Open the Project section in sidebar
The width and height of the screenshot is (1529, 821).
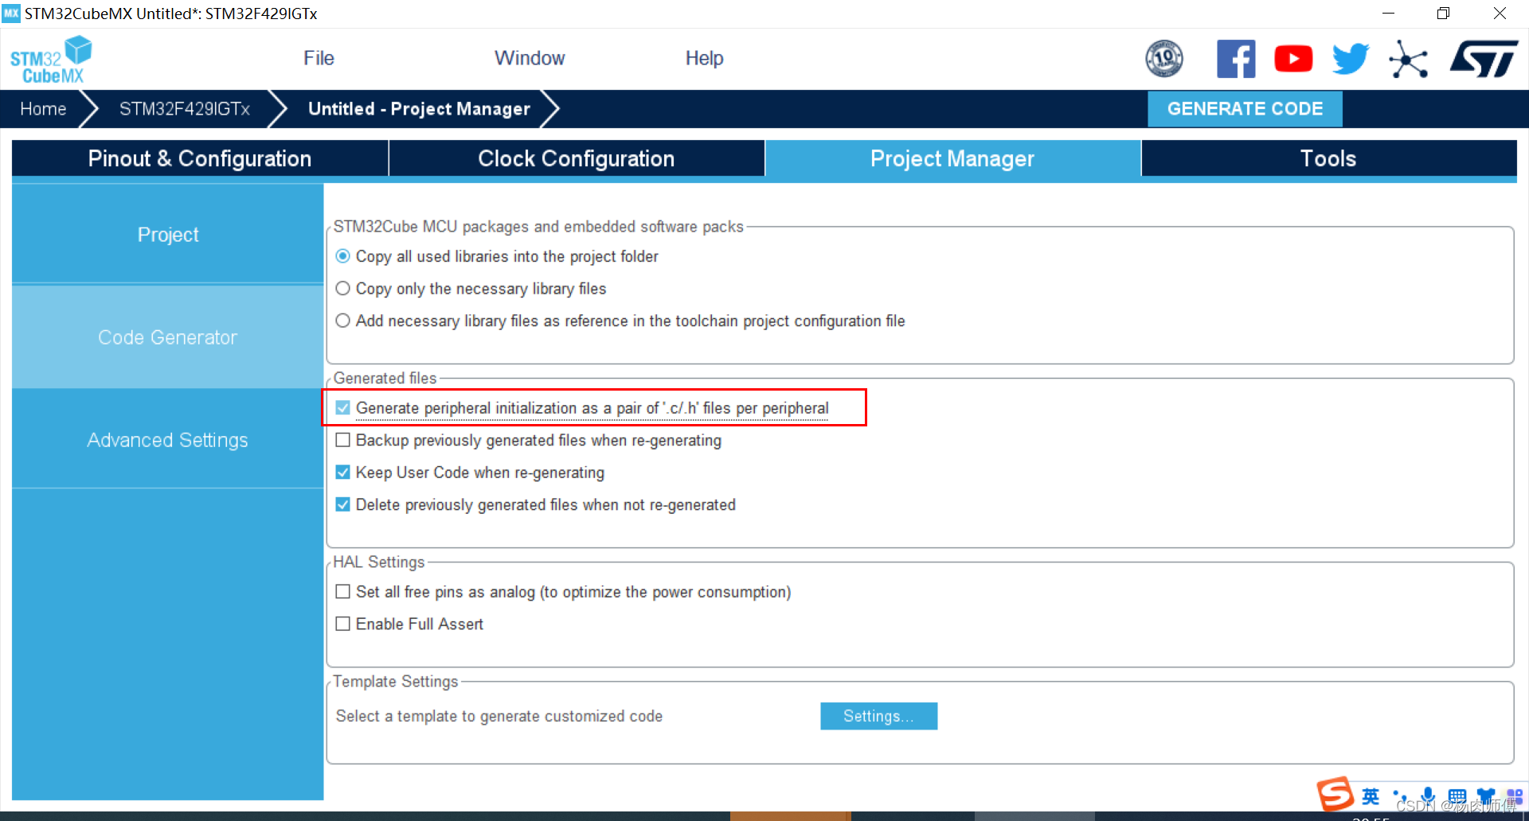[x=168, y=235]
